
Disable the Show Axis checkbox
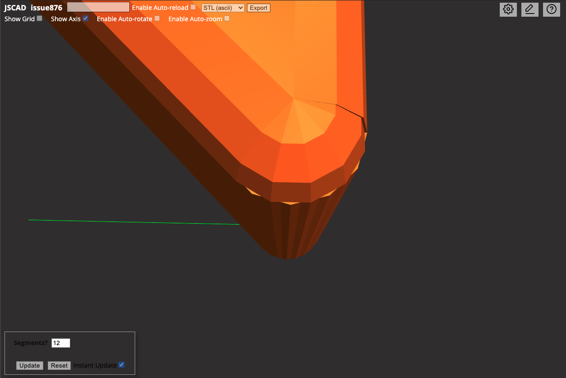pos(85,18)
